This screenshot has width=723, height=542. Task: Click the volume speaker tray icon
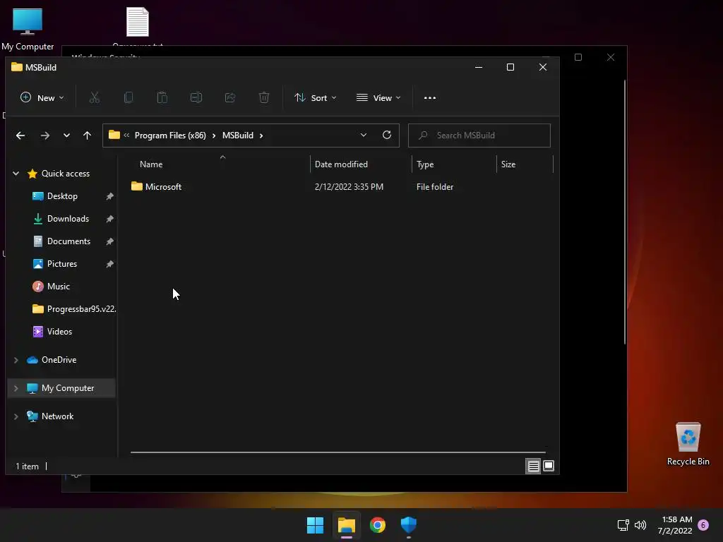point(640,525)
